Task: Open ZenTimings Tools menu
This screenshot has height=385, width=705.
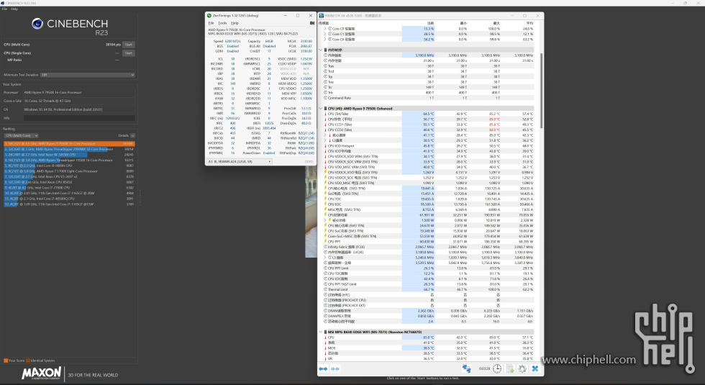Action: click(x=222, y=23)
